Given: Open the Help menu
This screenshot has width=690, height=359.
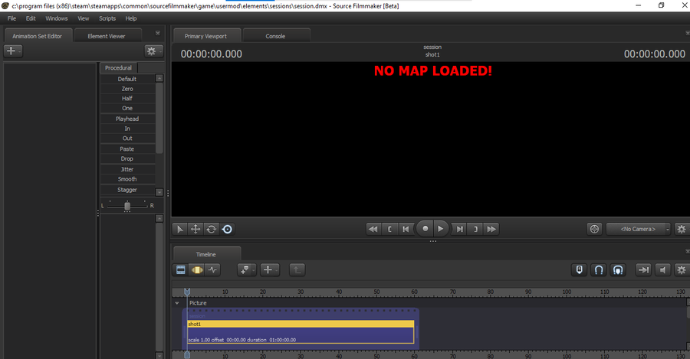Looking at the screenshot, I should pos(131,18).
